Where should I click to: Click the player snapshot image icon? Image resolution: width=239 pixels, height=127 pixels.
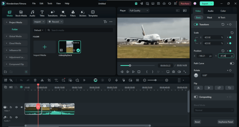[x=185, y=11]
